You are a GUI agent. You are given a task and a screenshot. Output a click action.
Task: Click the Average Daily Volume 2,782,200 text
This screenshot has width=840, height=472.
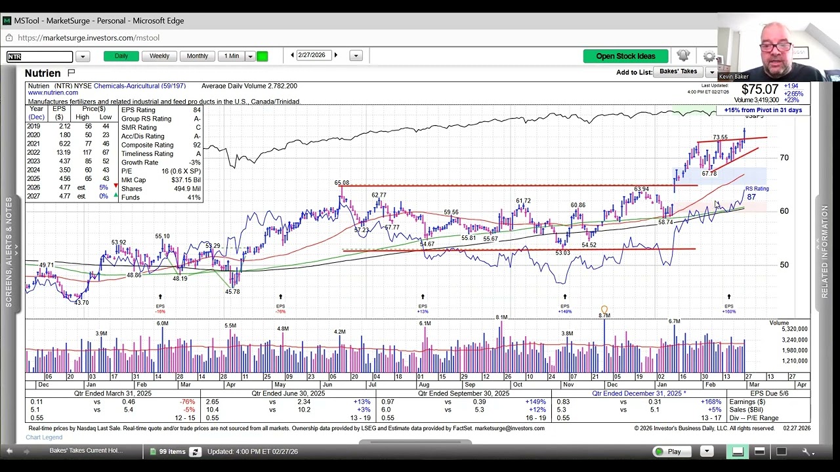pos(249,86)
